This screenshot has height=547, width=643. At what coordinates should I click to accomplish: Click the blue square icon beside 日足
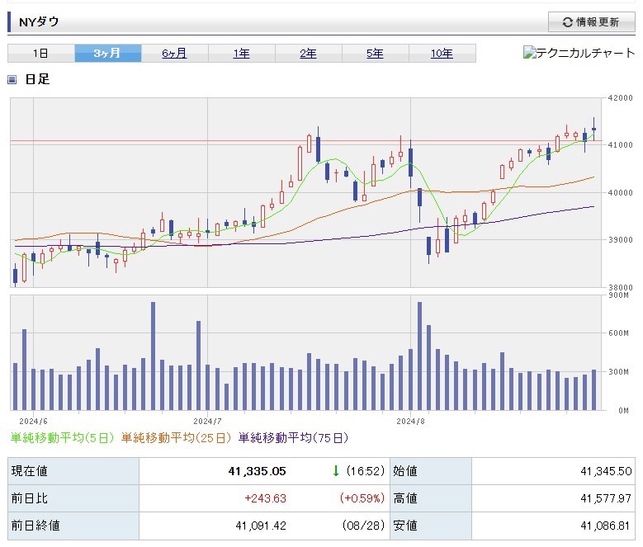12,80
